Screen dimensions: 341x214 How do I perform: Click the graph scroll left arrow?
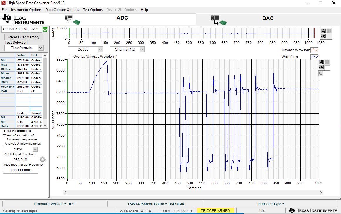(65, 192)
